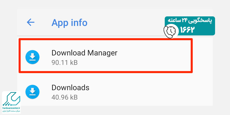Click the App info title text

[69, 23]
